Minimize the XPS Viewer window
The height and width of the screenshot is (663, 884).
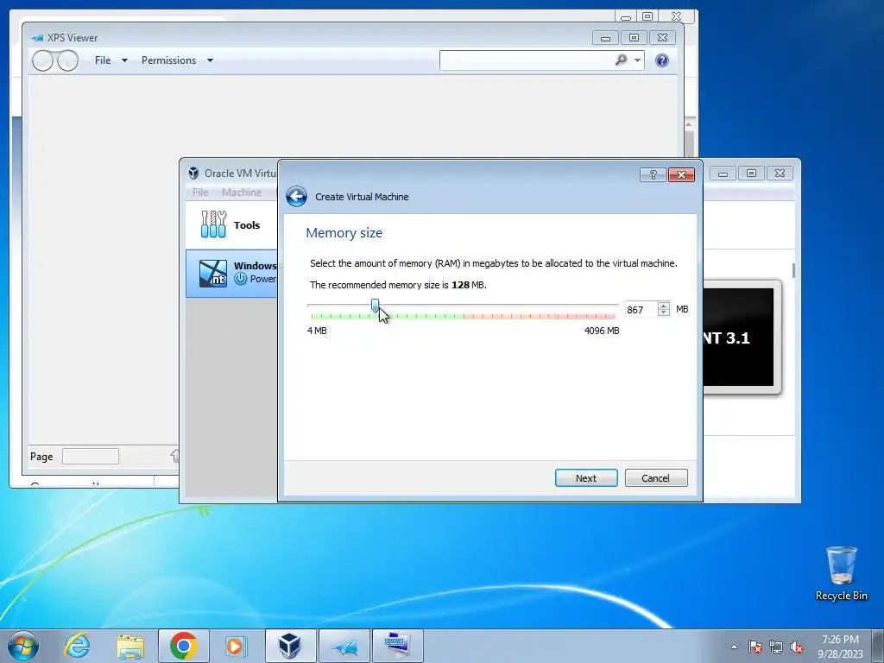[605, 38]
